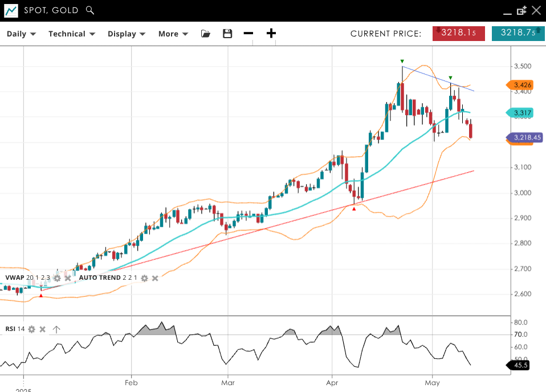The width and height of the screenshot is (546, 392).
Task: Remove the Auto Trend indicator
Action: [155, 278]
